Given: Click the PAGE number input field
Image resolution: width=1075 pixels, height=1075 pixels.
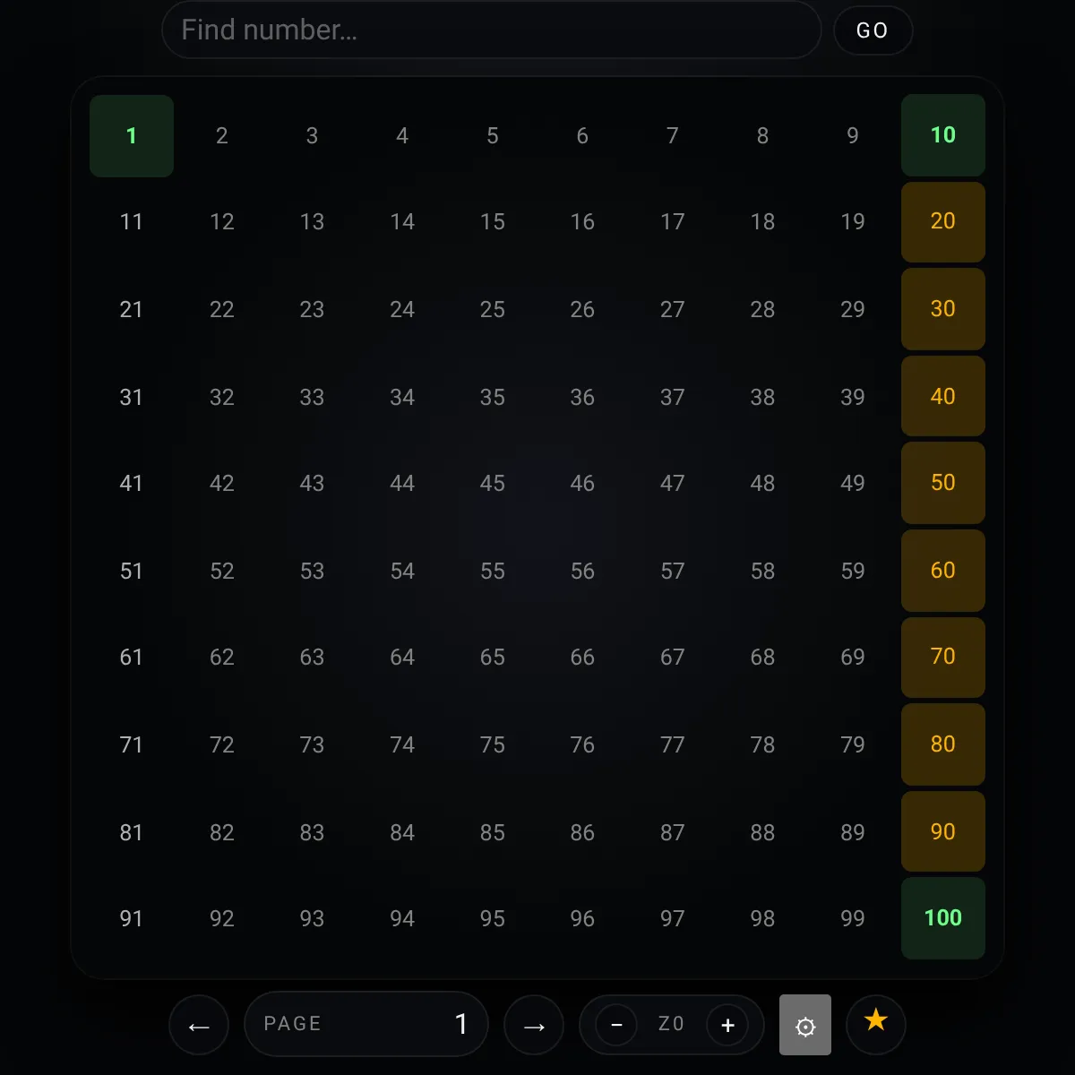Looking at the screenshot, I should (366, 1024).
